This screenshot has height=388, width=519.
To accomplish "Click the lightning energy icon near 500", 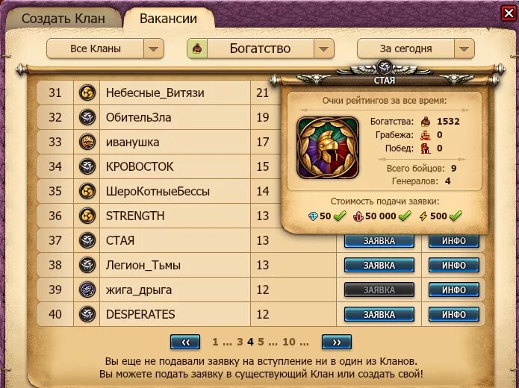I will [423, 216].
